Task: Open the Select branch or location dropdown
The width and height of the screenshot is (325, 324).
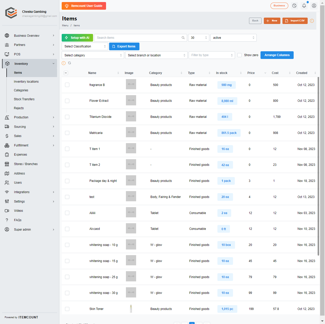Action: tap(156, 55)
